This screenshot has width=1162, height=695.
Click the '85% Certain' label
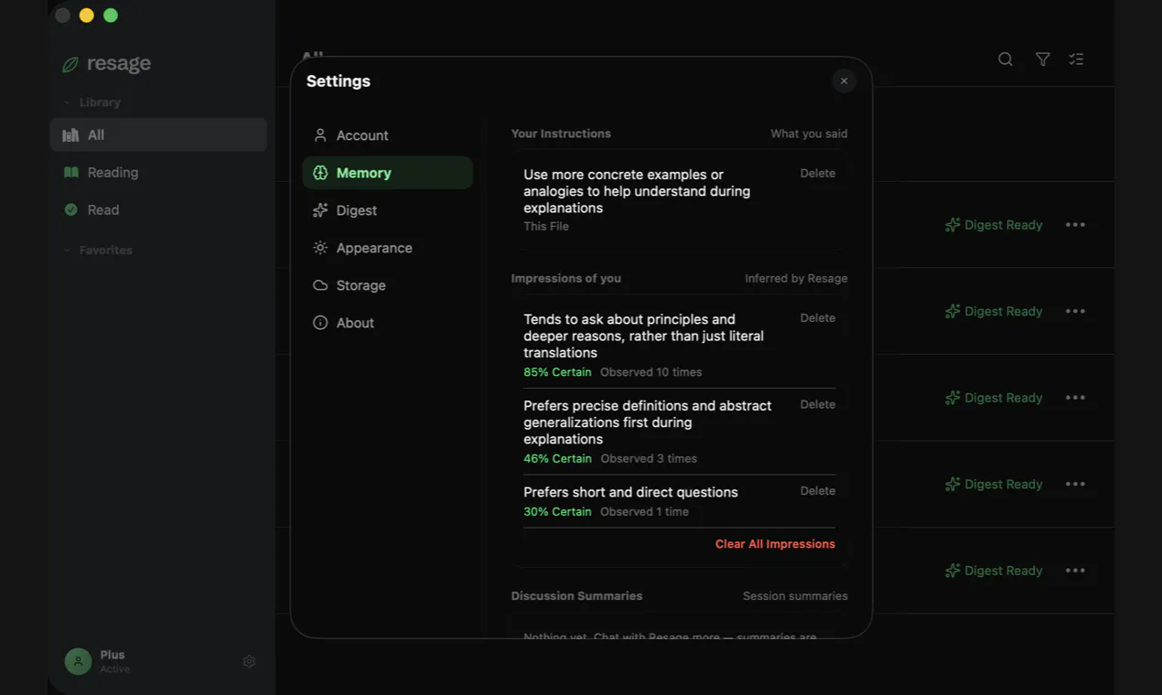[557, 372]
